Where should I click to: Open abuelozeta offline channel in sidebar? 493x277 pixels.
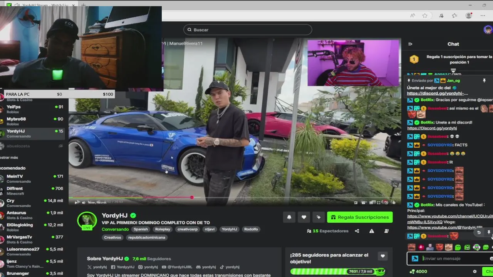(32, 146)
